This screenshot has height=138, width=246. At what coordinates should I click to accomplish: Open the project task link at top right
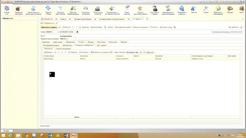[227, 32]
